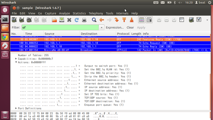This screenshot has width=213, height=120.
Task: Toggle packet list colorization
Action: point(141,20)
